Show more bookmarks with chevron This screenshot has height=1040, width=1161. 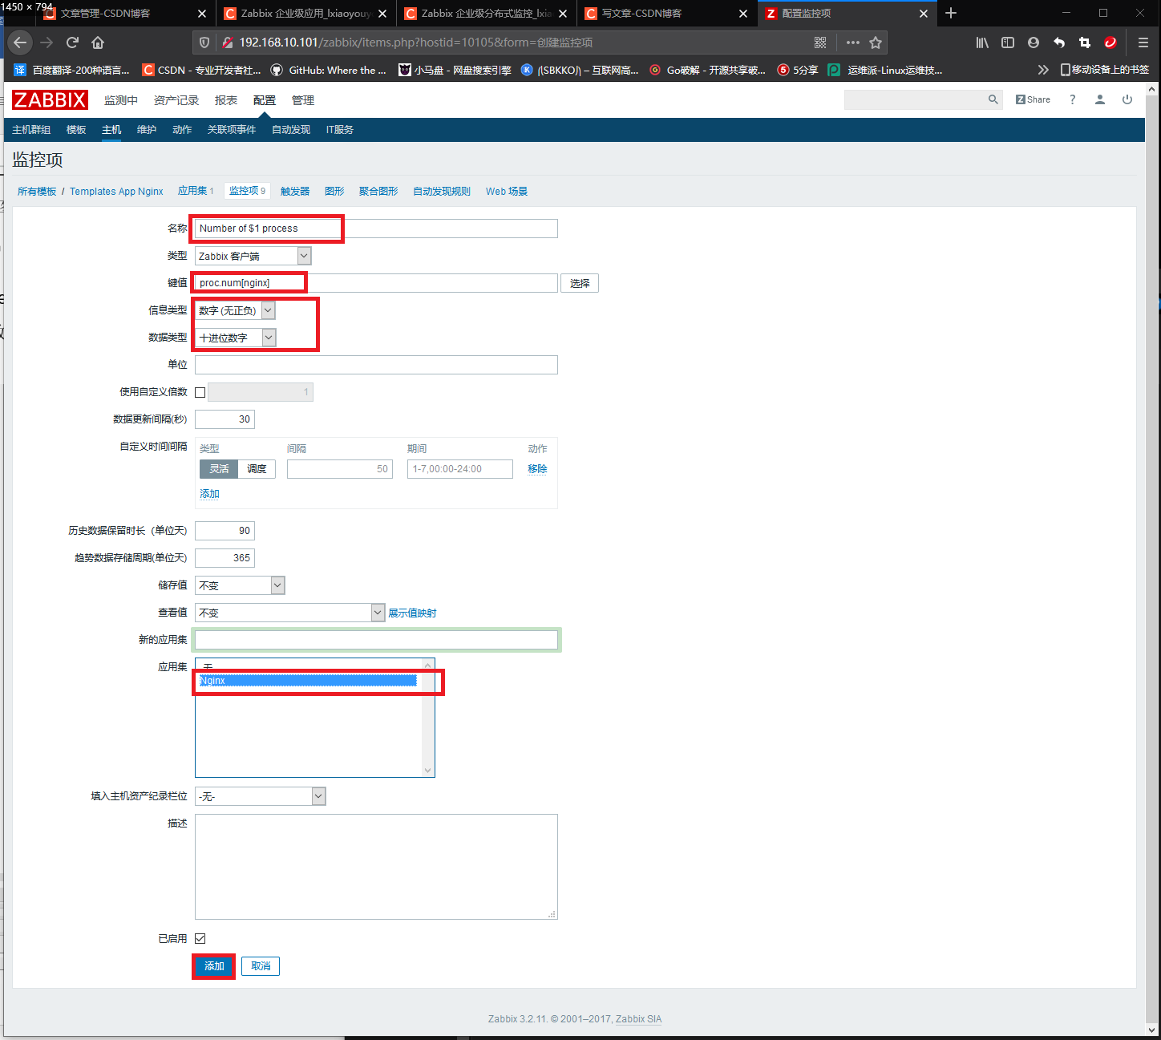click(x=1043, y=70)
